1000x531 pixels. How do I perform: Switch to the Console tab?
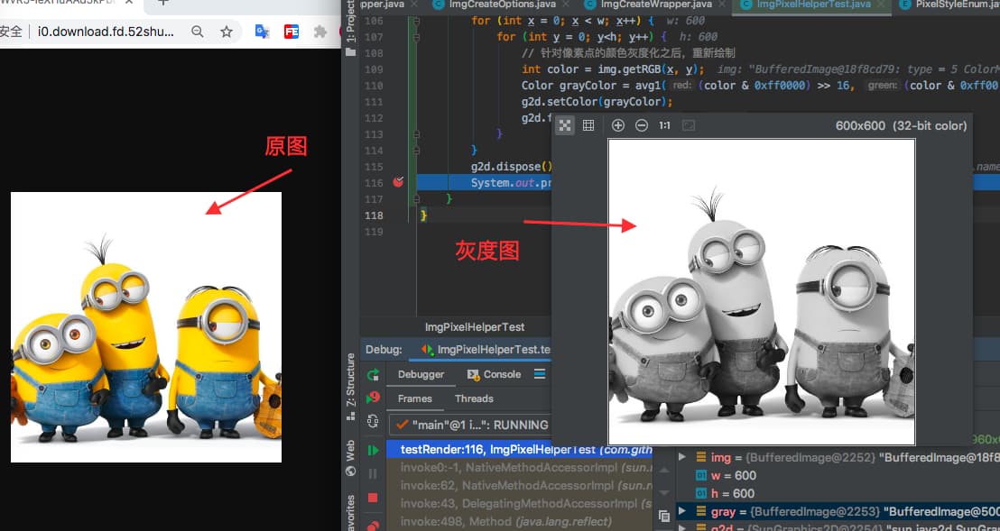[494, 374]
